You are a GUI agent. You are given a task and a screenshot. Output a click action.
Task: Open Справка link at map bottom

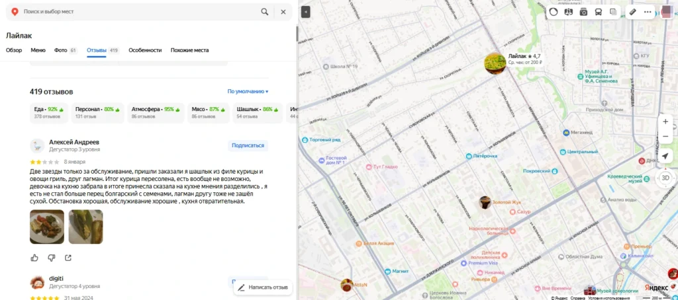pos(577,298)
